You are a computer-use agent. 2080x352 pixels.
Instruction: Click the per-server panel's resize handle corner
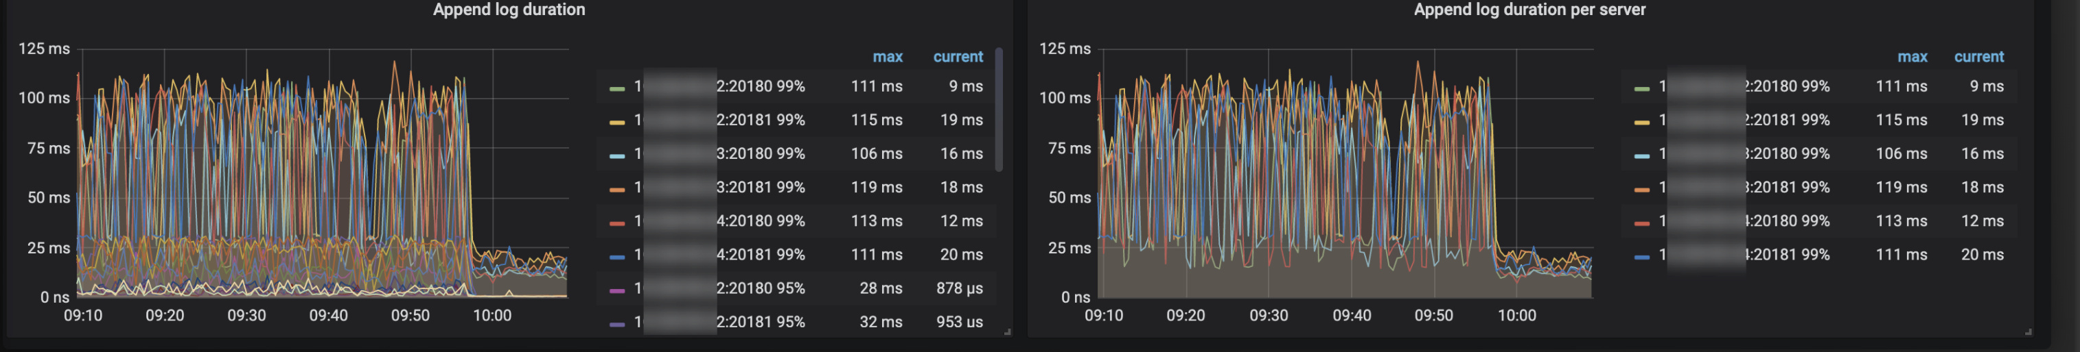[2028, 331]
